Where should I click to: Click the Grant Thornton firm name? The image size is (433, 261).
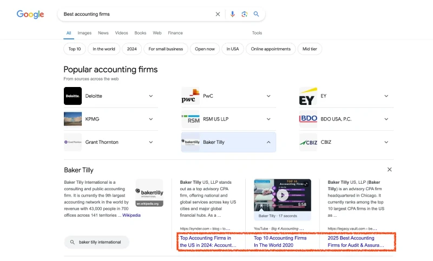tap(102, 142)
